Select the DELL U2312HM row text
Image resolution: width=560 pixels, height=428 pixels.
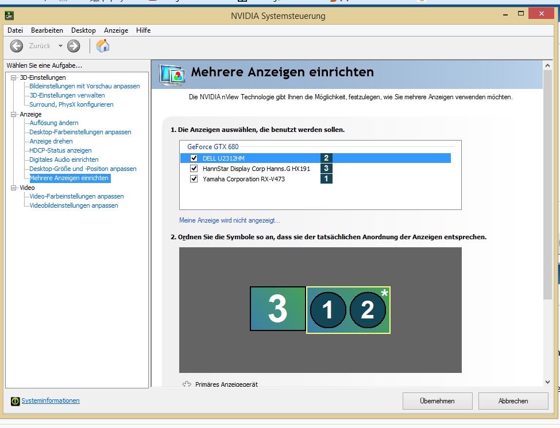pos(223,158)
